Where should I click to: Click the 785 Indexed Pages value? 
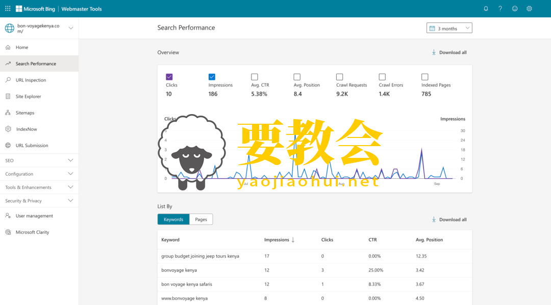(x=426, y=94)
